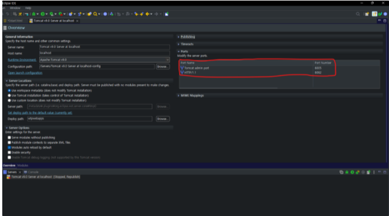Open the Search icon dropdown arrow
The width and height of the screenshot is (389, 216).
(99, 14)
